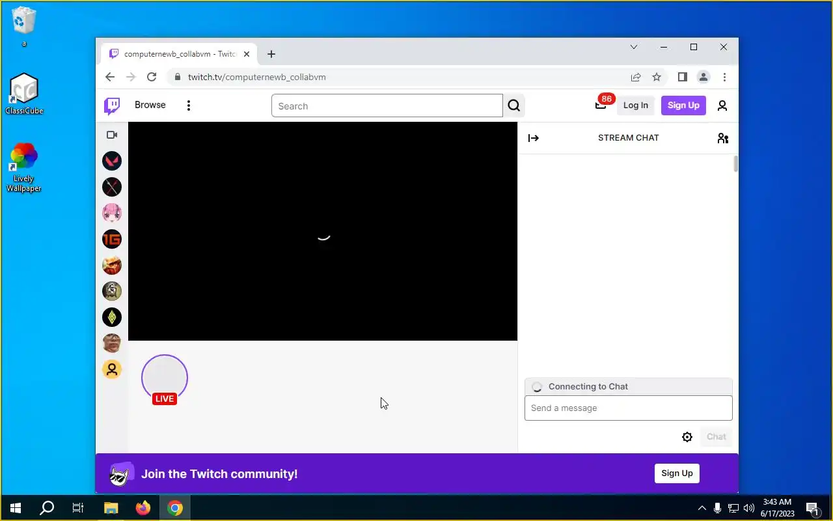Open the crossed-swords channel avatar in sidebar
Screen dimensions: 833x521
[112, 187]
